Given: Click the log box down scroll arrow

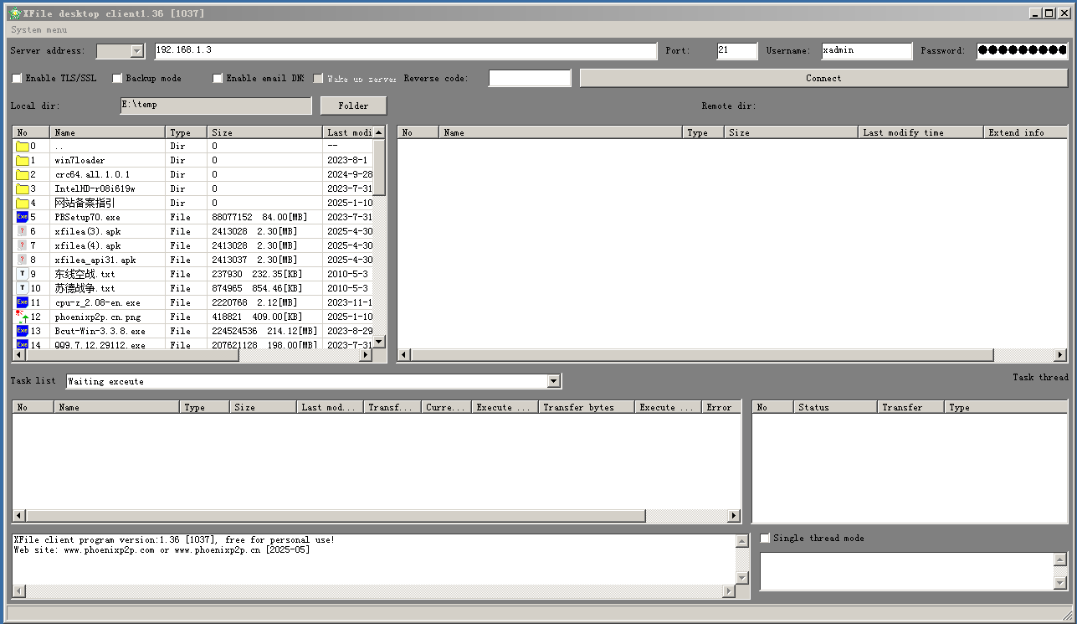Looking at the screenshot, I should pos(741,577).
